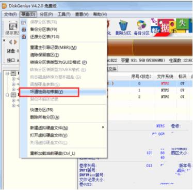Expand second partition under the second disk

coord(13,106)
